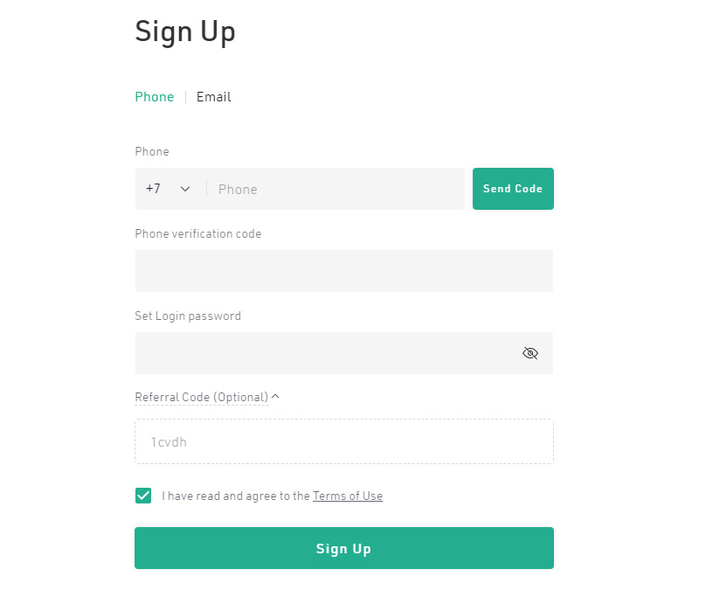Click the chevron icon in the phone country selector

click(x=185, y=189)
